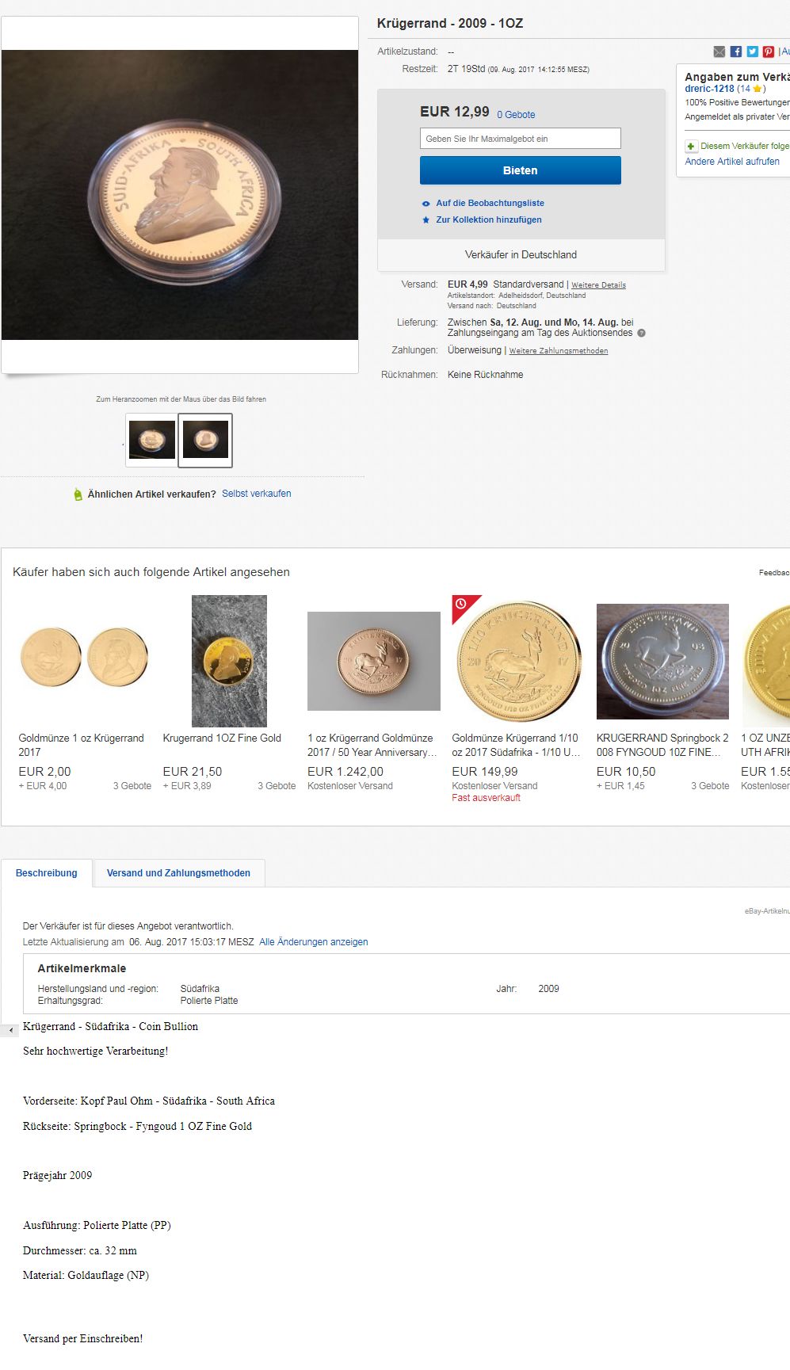
Task: Click 1 oz Krügerrand Goldmünze 2017 title
Action: point(372,745)
